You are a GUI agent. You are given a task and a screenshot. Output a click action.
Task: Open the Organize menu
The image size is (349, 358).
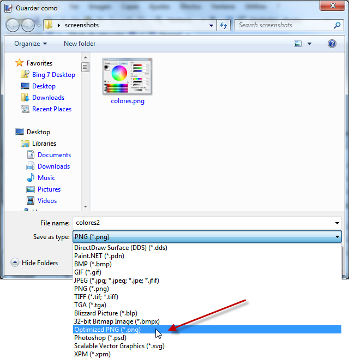point(31,44)
